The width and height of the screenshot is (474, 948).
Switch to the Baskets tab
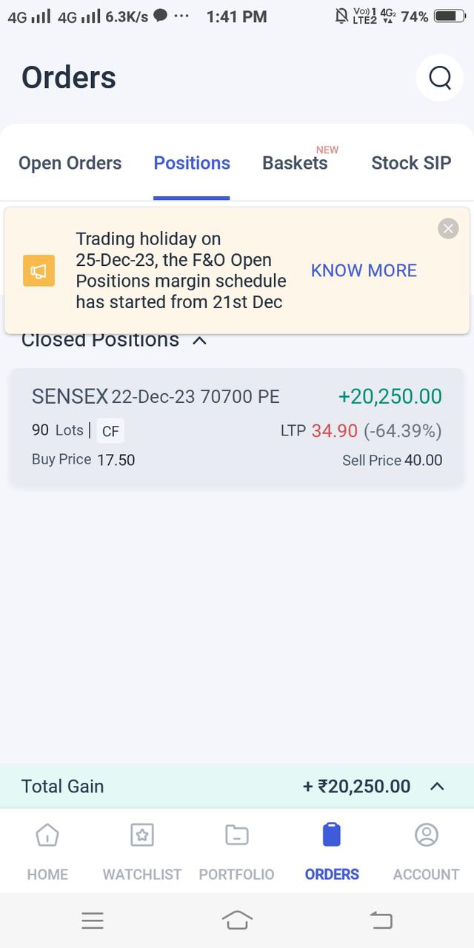(295, 163)
